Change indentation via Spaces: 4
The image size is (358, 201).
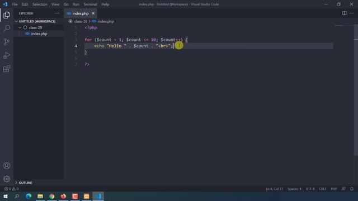click(294, 189)
